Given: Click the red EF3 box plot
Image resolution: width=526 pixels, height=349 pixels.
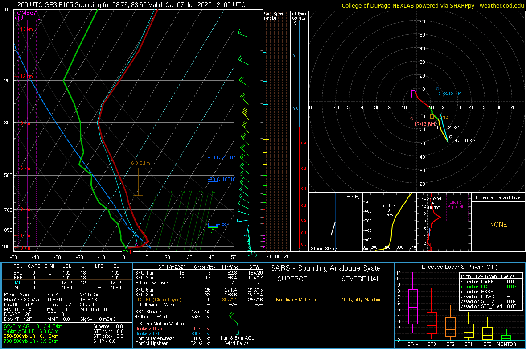Looking at the screenshot, I should pos(431,314).
